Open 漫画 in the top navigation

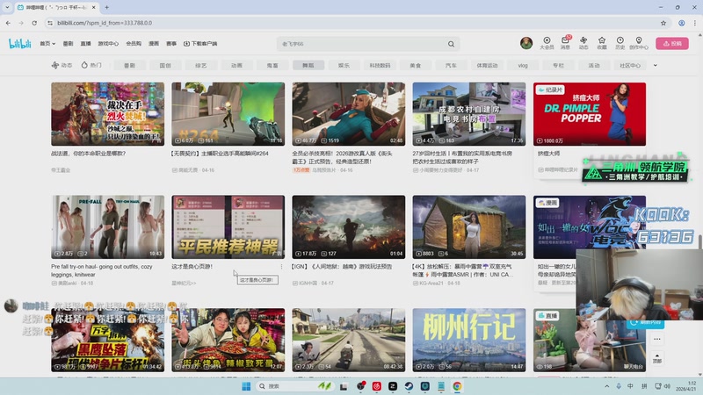pos(154,43)
